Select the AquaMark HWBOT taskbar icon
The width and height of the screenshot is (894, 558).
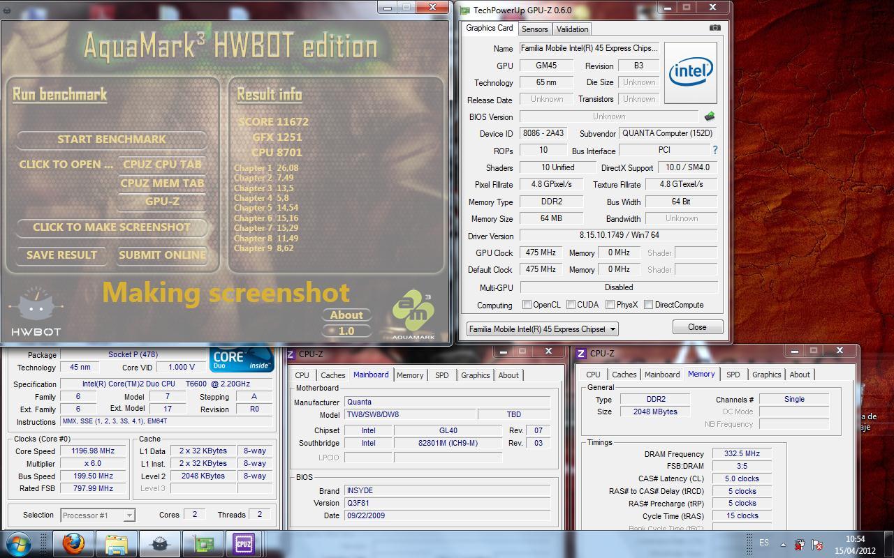159,543
